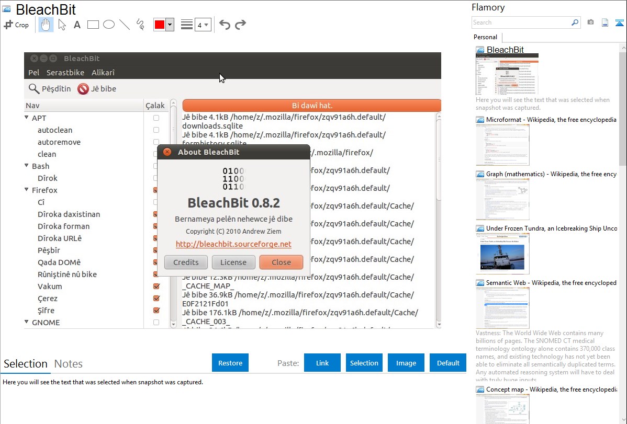Click the Restore button
Screen dimensions: 627x424
click(x=230, y=363)
